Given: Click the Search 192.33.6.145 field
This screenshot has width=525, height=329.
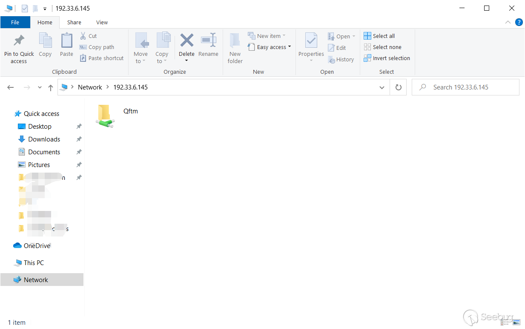Looking at the screenshot, I should coord(465,87).
